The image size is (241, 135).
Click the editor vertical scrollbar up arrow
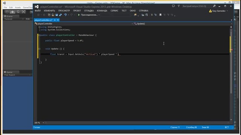pos(231,30)
